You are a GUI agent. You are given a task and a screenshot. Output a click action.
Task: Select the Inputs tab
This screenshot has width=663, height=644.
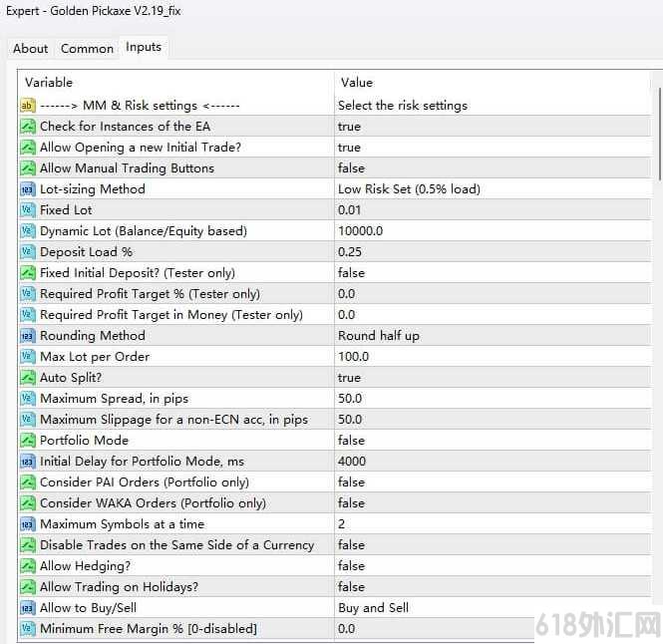(144, 47)
